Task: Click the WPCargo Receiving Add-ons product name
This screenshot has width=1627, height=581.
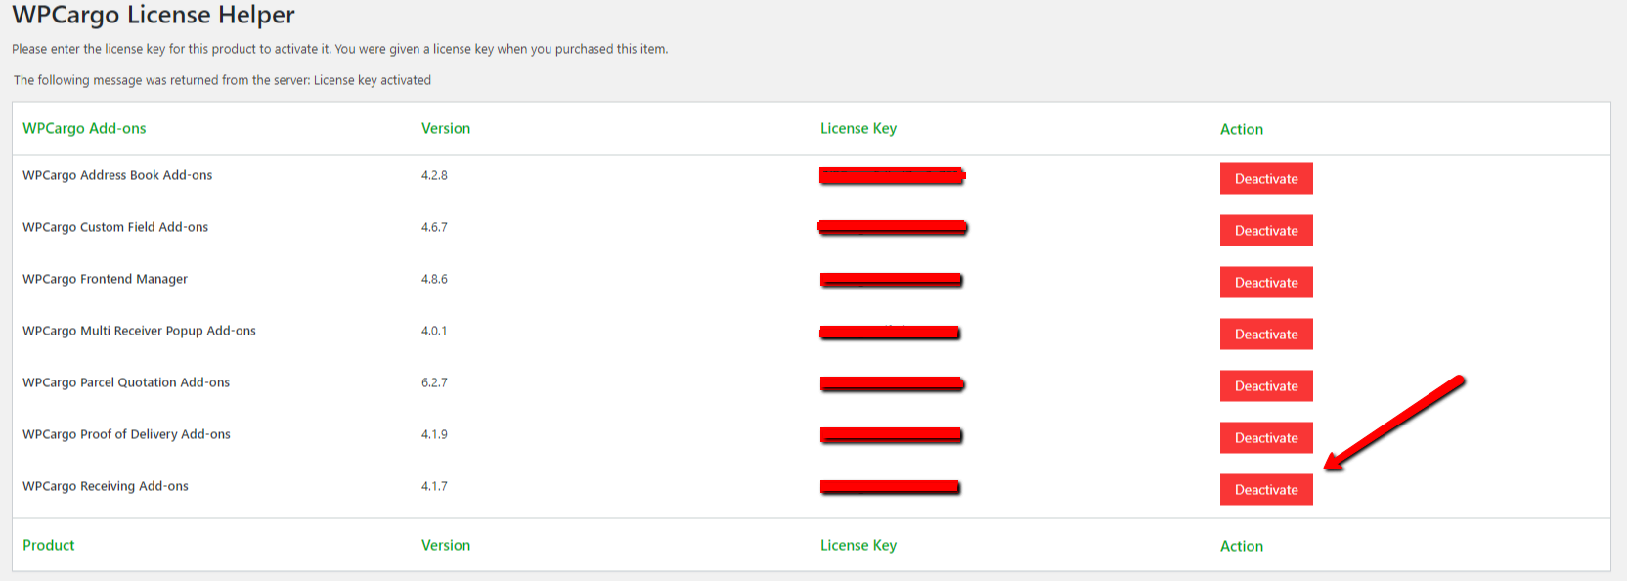Action: point(106,486)
